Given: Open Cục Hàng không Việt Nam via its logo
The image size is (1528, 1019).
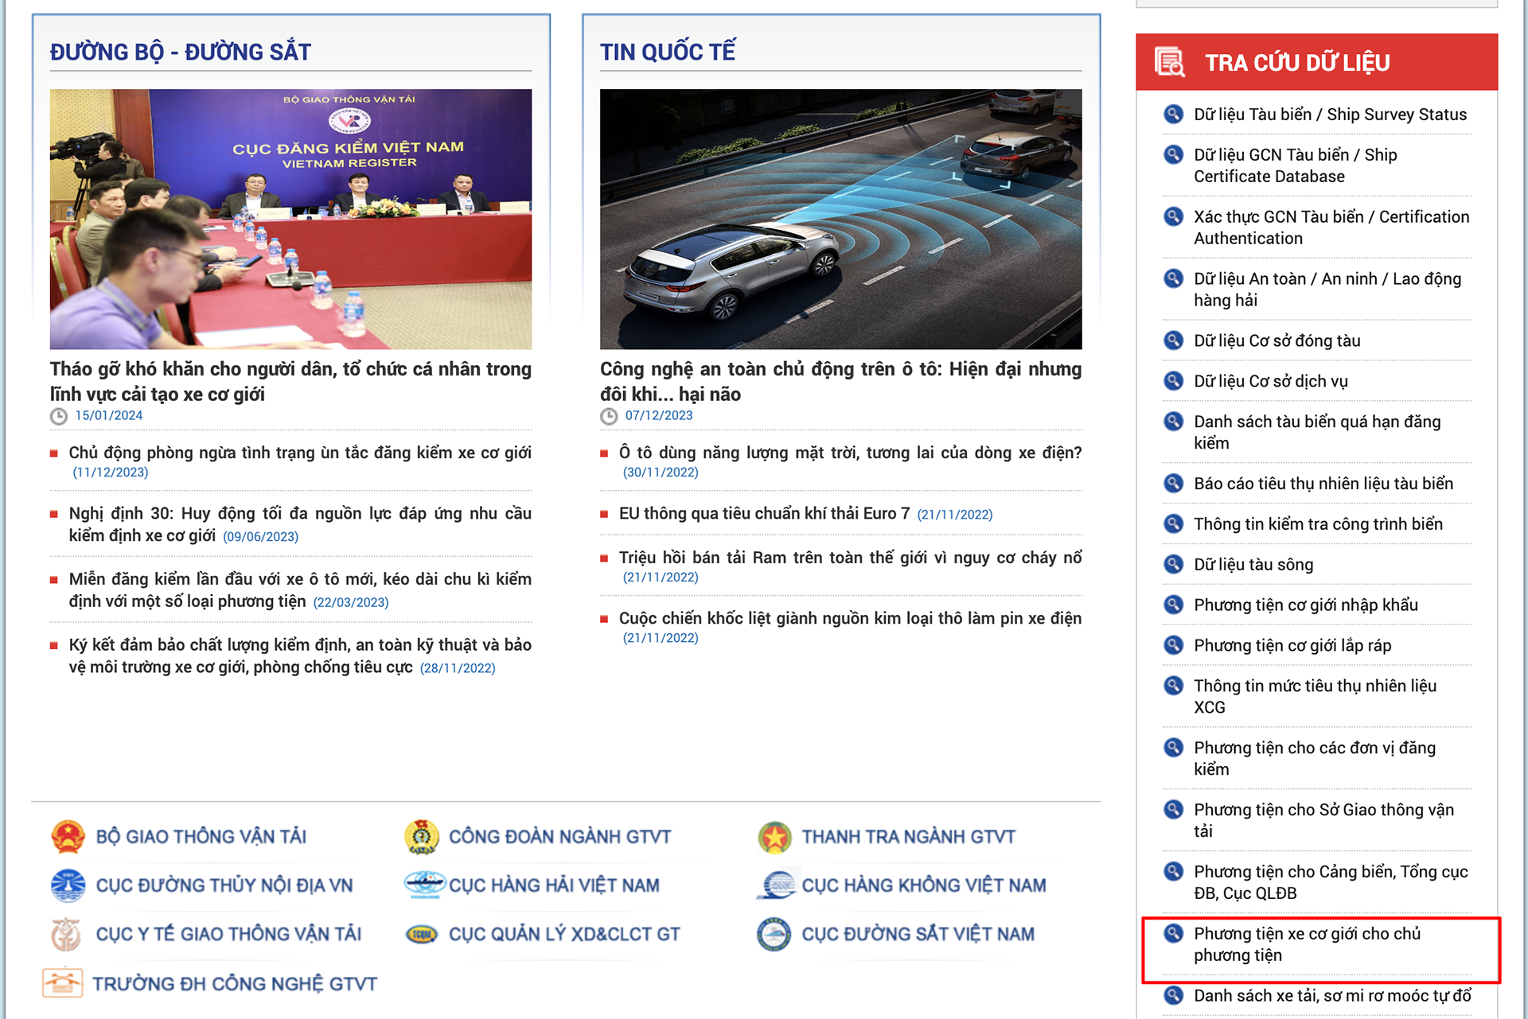Looking at the screenshot, I should (x=776, y=885).
